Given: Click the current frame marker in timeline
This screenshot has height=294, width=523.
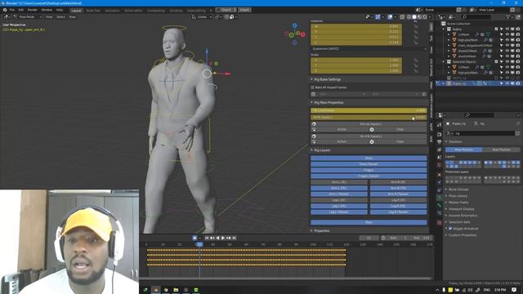Looking at the screenshot, I should click(x=199, y=245).
